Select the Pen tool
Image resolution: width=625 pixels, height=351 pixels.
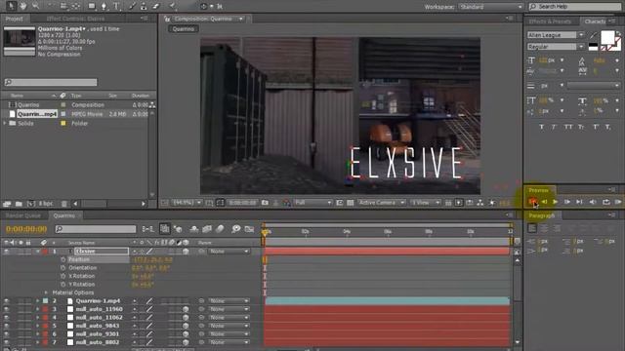(x=104, y=6)
